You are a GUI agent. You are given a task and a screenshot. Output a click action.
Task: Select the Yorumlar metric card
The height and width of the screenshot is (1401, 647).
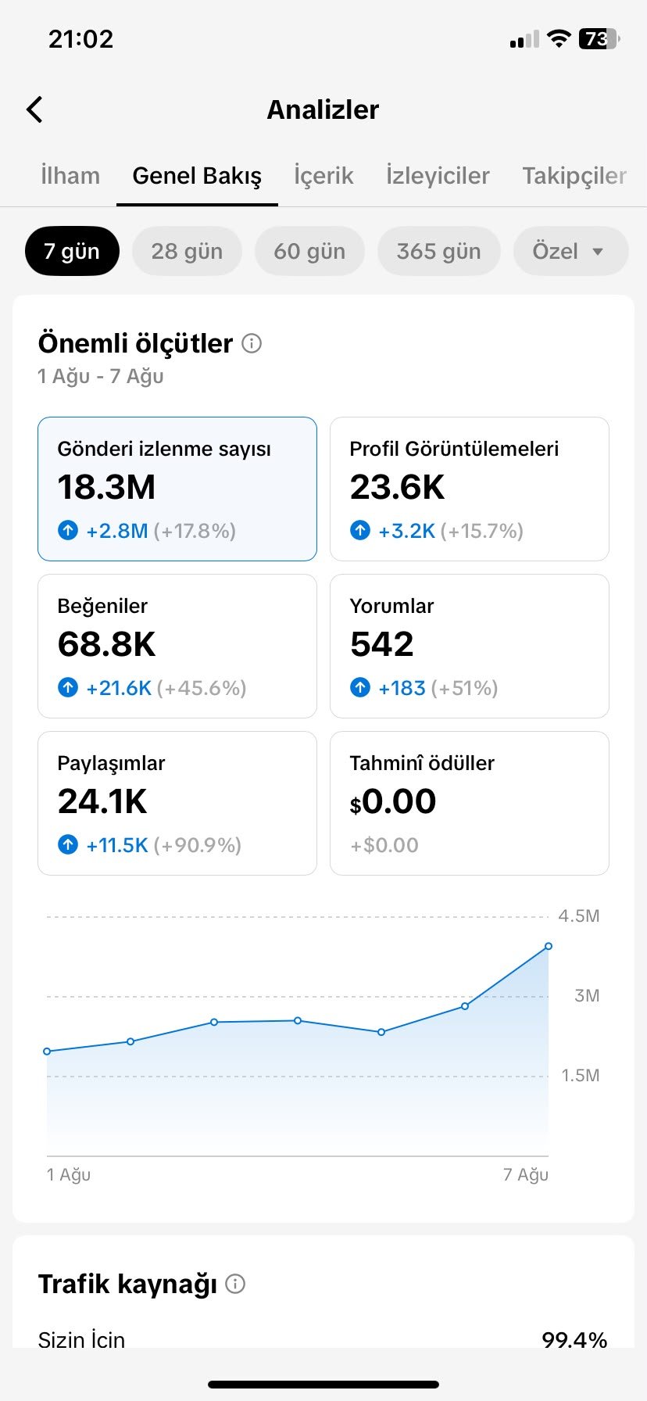coord(470,646)
